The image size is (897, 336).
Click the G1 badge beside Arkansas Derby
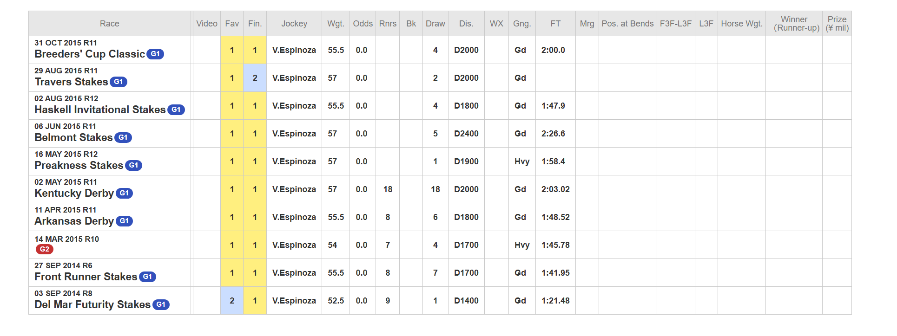click(124, 221)
